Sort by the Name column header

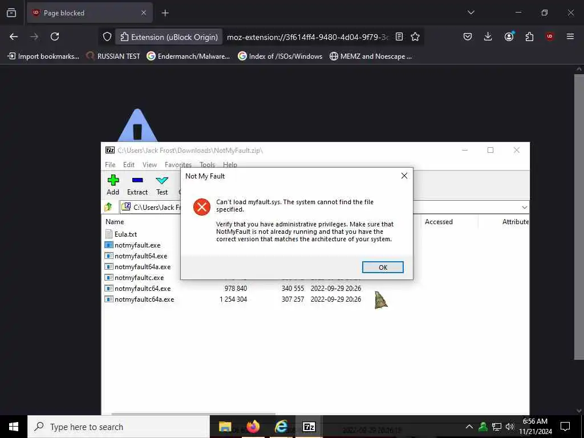(x=115, y=222)
